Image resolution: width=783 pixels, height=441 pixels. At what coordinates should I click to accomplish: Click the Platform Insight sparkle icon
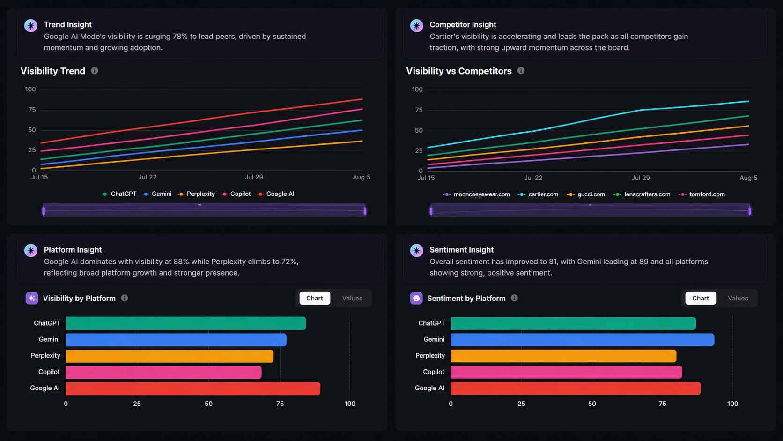pyautogui.click(x=31, y=250)
